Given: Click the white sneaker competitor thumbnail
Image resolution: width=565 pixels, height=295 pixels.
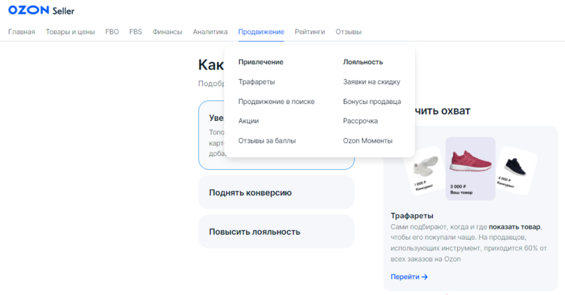Looking at the screenshot, I should [x=425, y=170].
